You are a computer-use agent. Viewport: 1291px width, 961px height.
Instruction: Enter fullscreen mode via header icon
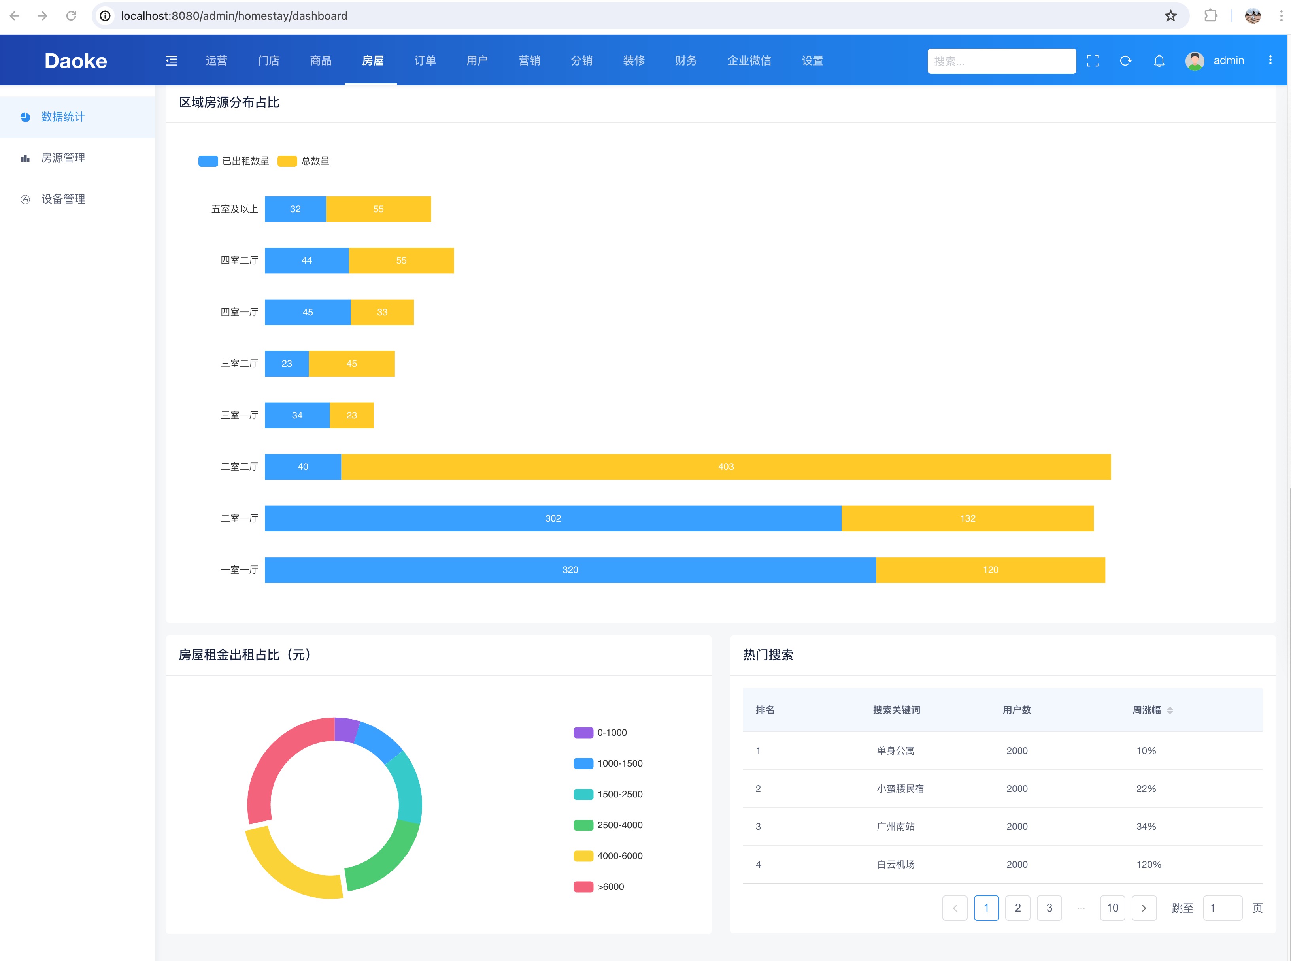tap(1093, 60)
